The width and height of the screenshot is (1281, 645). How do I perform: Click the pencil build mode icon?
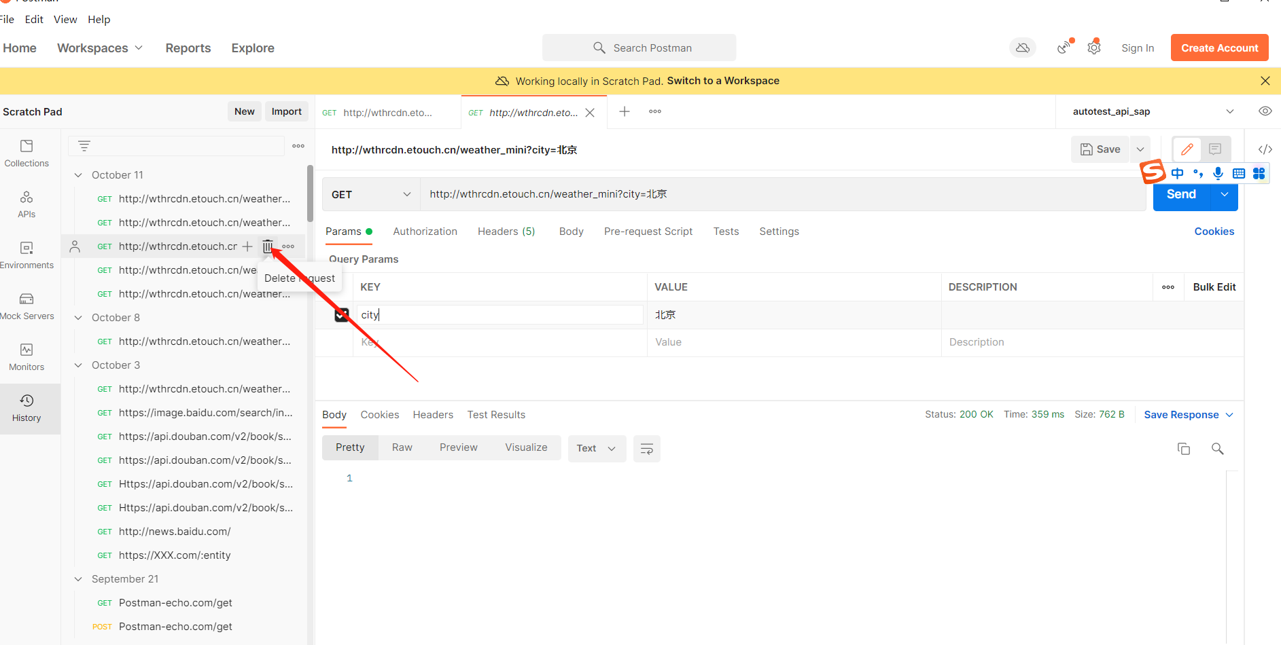[x=1187, y=149]
